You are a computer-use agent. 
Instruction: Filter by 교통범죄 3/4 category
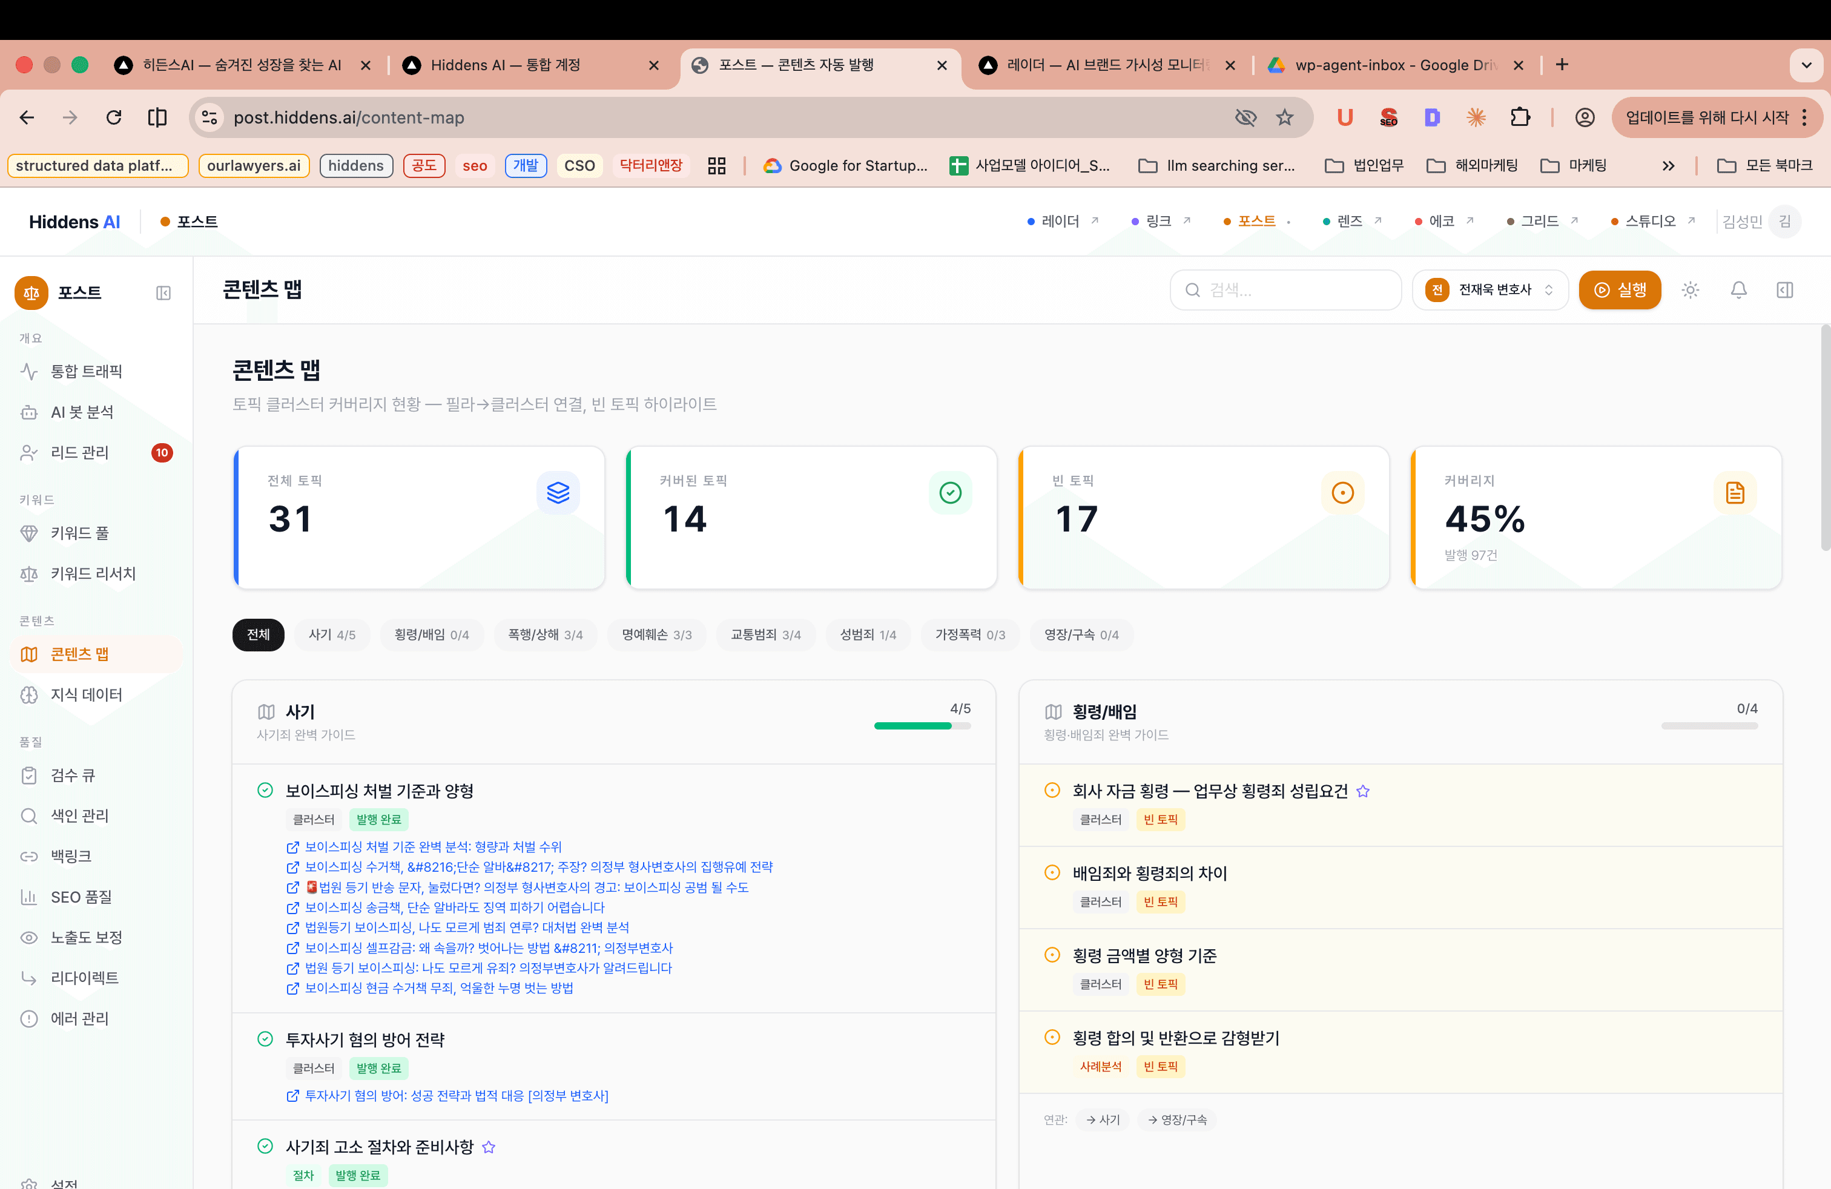[x=767, y=634]
